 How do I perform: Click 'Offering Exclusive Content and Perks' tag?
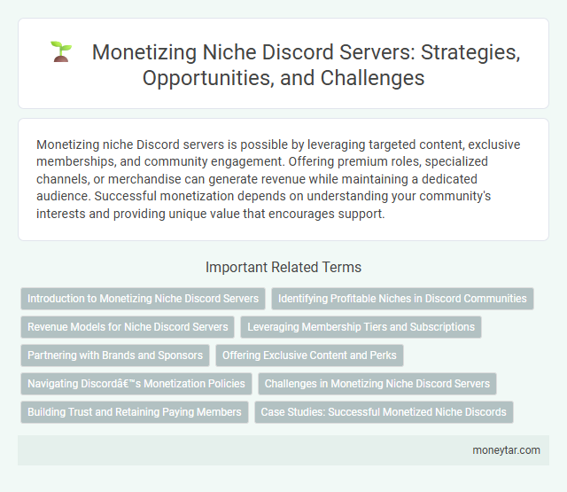pyautogui.click(x=309, y=355)
